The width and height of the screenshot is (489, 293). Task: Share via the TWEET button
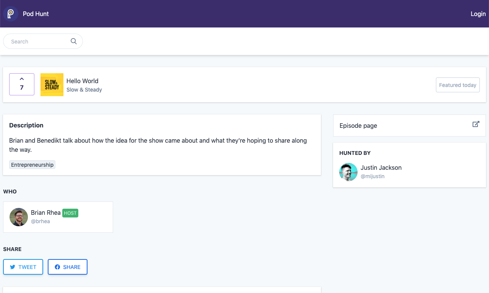23,267
